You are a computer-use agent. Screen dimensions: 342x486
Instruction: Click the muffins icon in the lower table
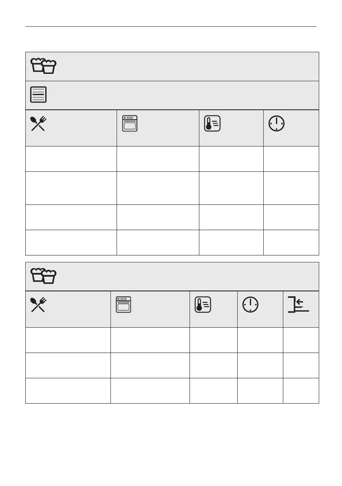[x=43, y=276]
